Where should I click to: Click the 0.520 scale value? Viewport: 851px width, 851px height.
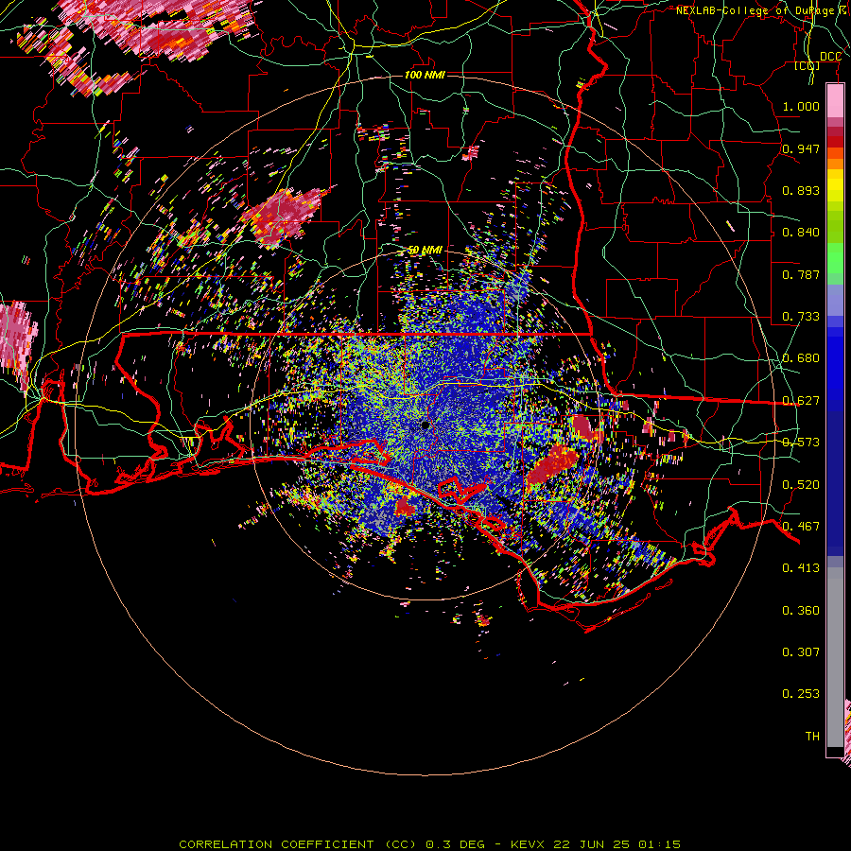pyautogui.click(x=801, y=485)
